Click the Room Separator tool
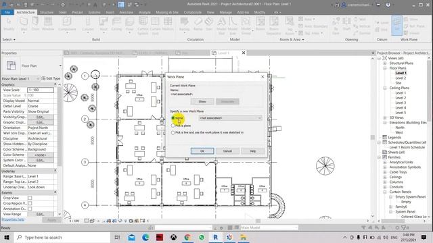The width and height of the screenshot is (433, 243). click(274, 26)
